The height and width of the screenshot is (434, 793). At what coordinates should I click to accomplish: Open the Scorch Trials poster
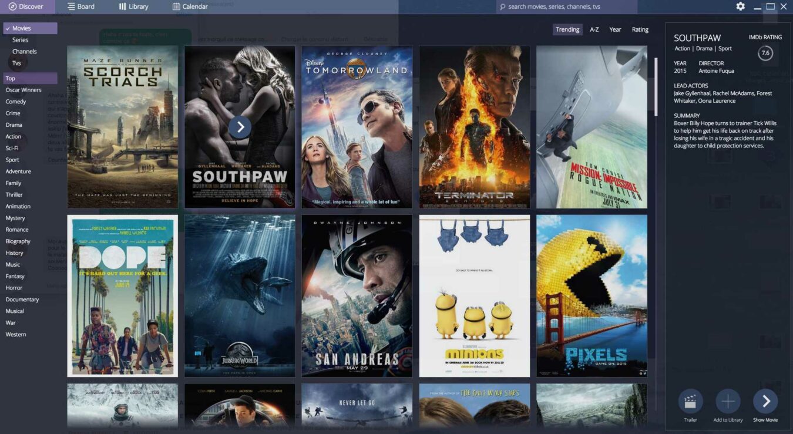[123, 127]
